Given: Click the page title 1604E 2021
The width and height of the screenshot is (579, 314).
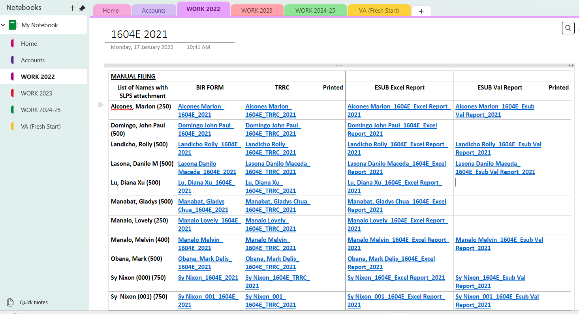Looking at the screenshot, I should coord(139,34).
